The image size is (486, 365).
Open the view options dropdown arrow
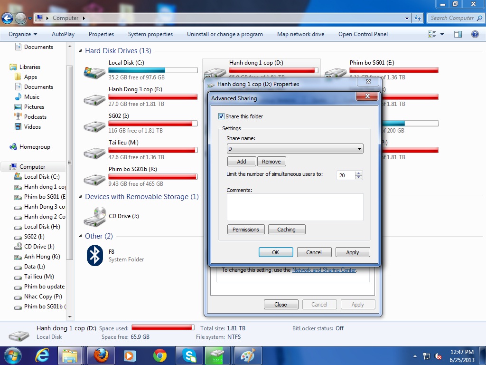[x=442, y=34]
